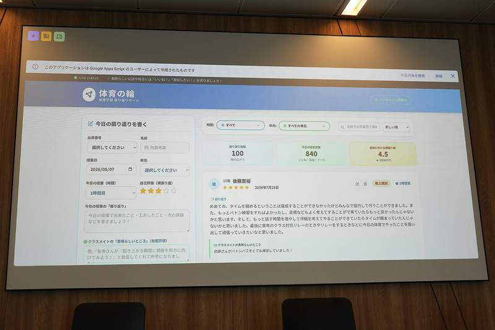Viewport: 495px width, 330px height.
Task: Click the クラスメイトの素晴らしいところ heading in the post
Action: (237, 245)
